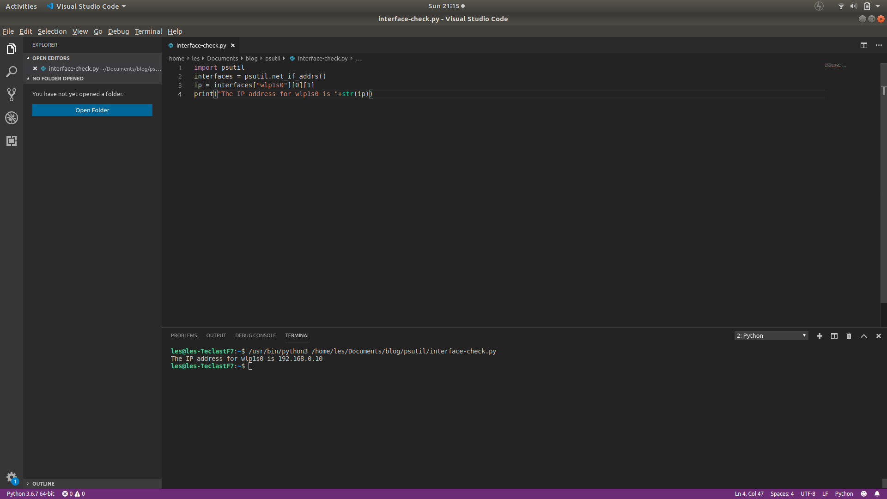Kill the terminal with trash icon
The image size is (887, 499).
coord(849,336)
